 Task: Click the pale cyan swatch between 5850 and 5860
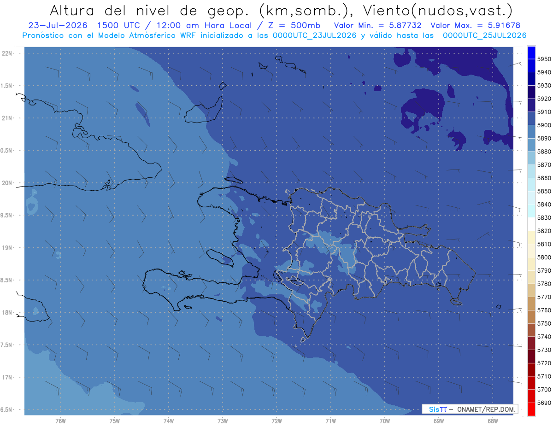tap(531, 184)
